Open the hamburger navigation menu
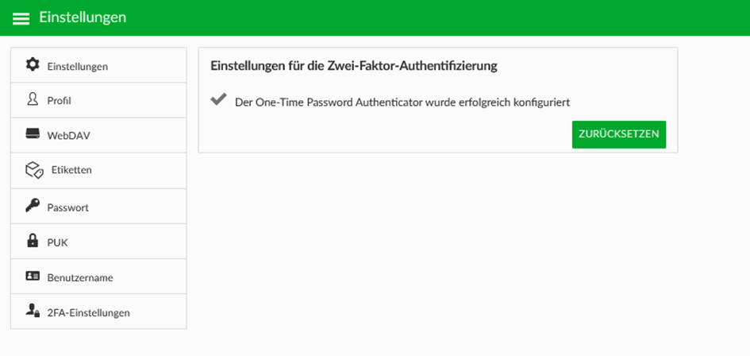 [21, 18]
